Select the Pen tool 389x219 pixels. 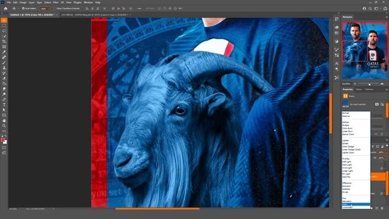coord(4,99)
